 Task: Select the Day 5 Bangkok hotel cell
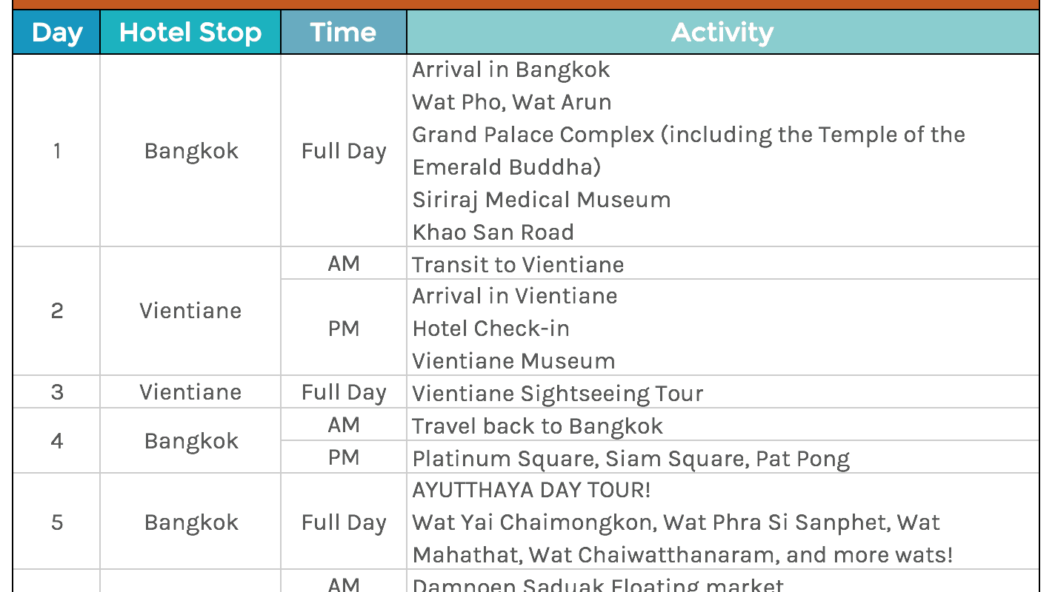[190, 522]
